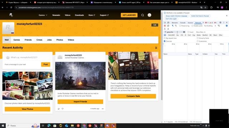This screenshot has height=128, width=229.
Task: Click the import HAR upload icon
Action: coord(165,29)
